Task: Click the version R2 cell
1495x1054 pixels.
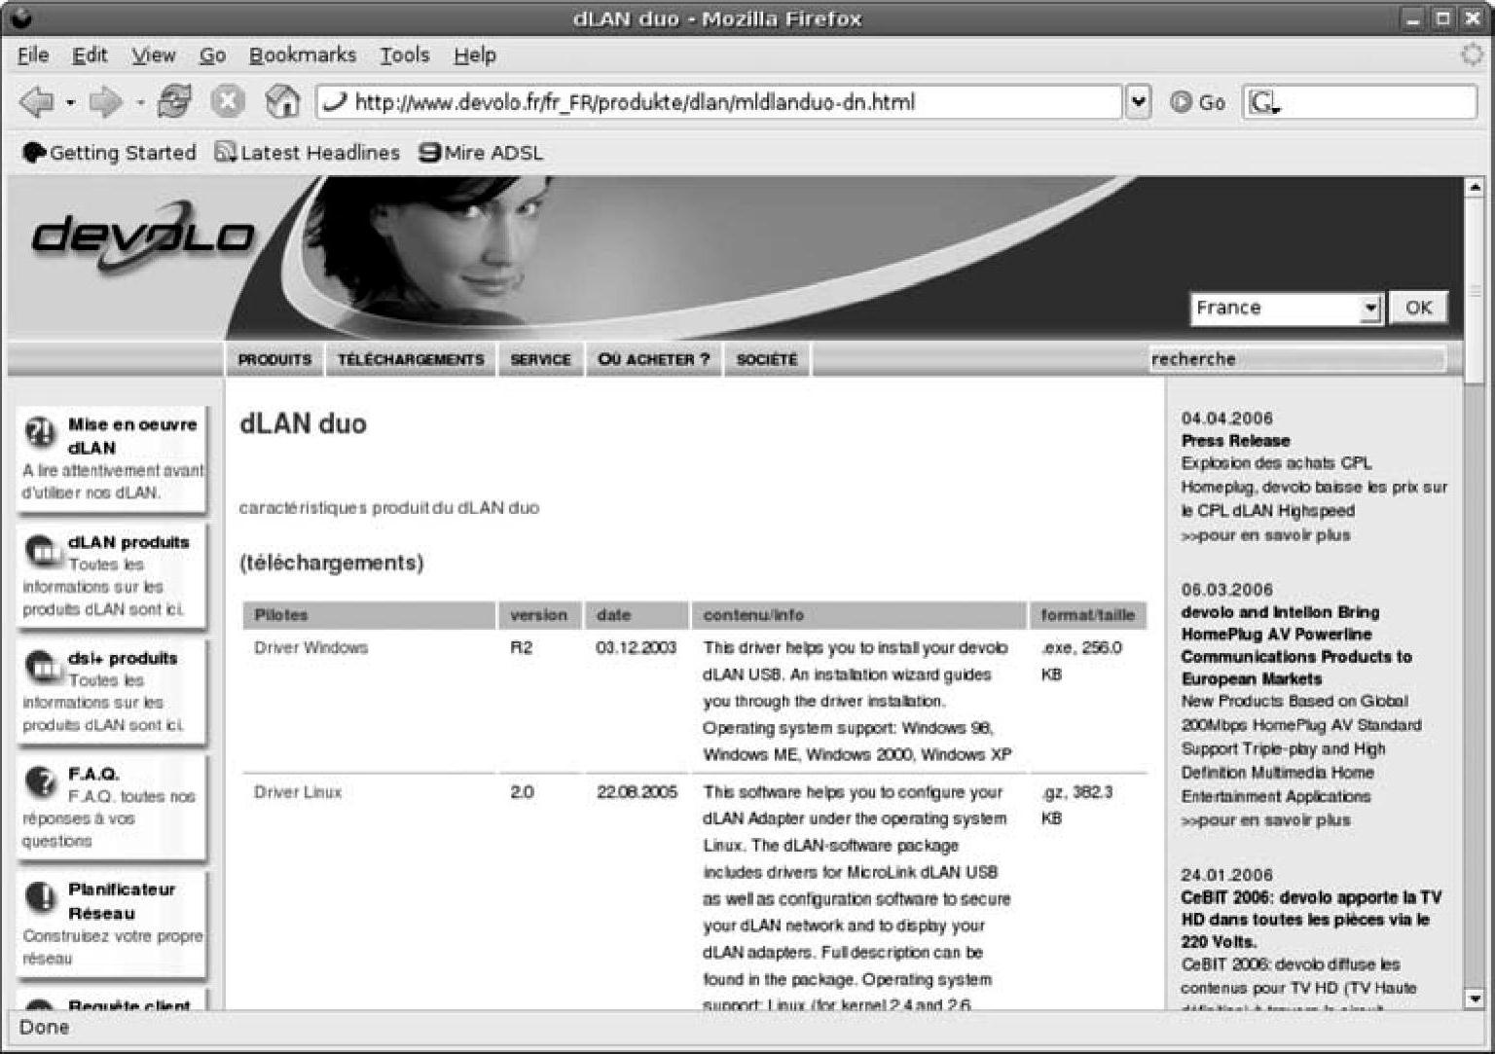Action: coord(522,647)
